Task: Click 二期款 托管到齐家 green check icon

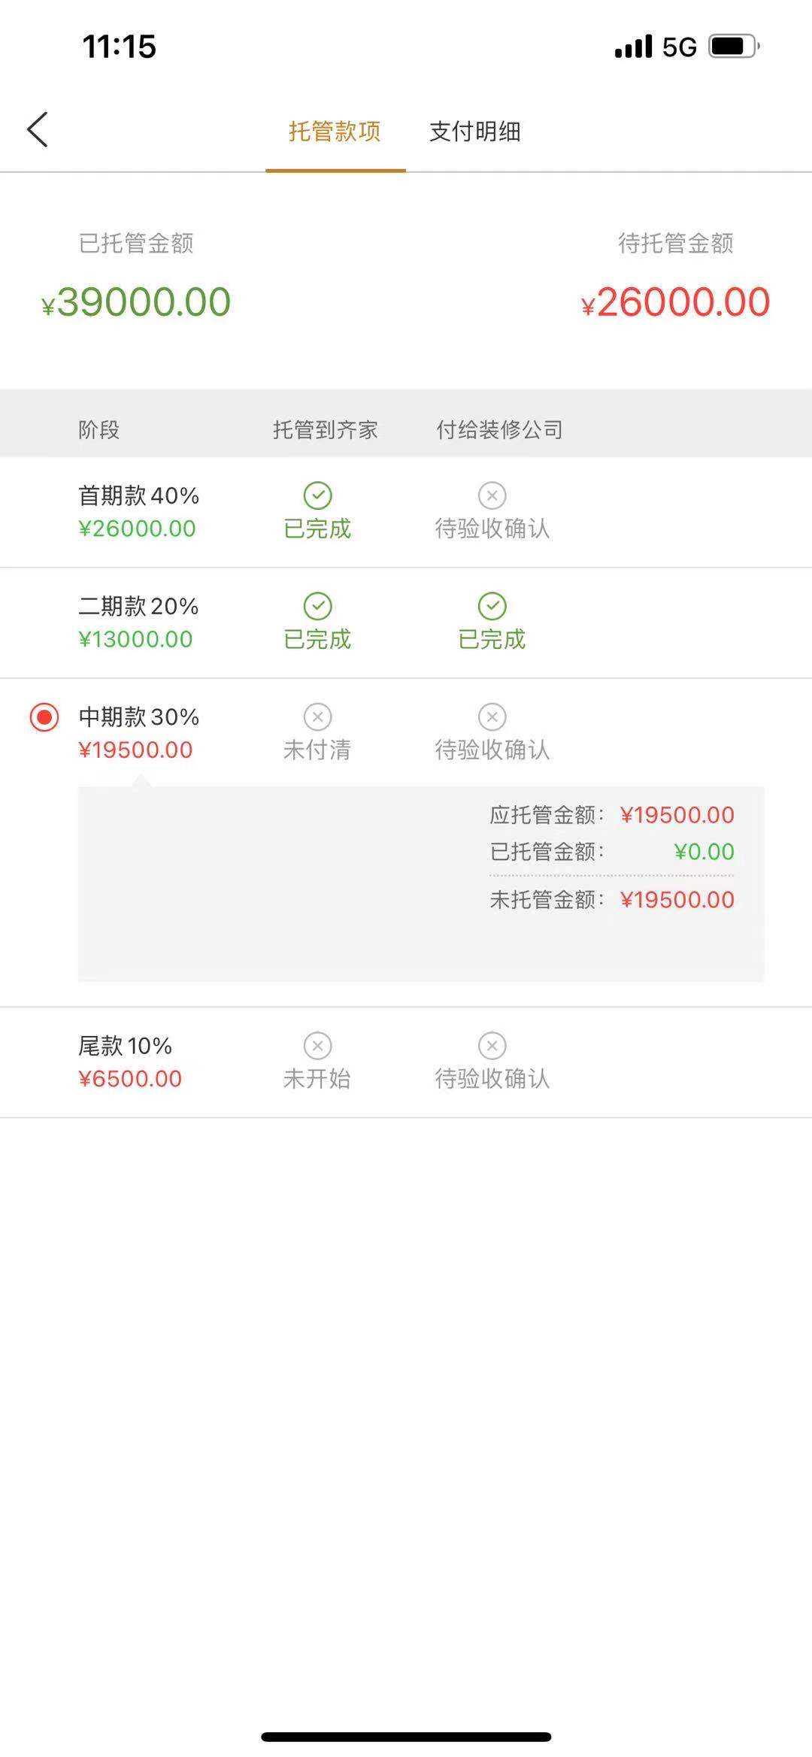Action: point(317,606)
